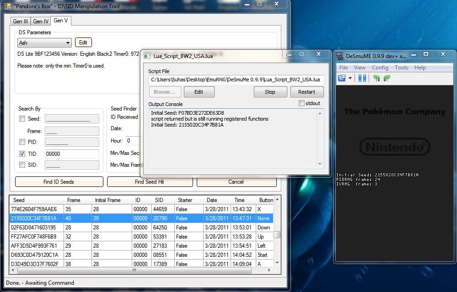
Task: Switch to the Gen III tab
Action: (x=21, y=21)
